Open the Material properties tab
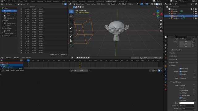This screenshot has width=198, height=111. (166, 85)
